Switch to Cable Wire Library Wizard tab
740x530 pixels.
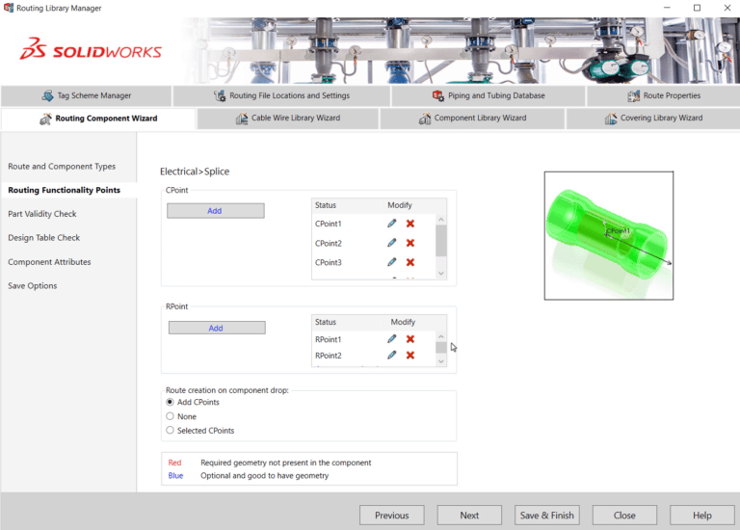pyautogui.click(x=288, y=119)
